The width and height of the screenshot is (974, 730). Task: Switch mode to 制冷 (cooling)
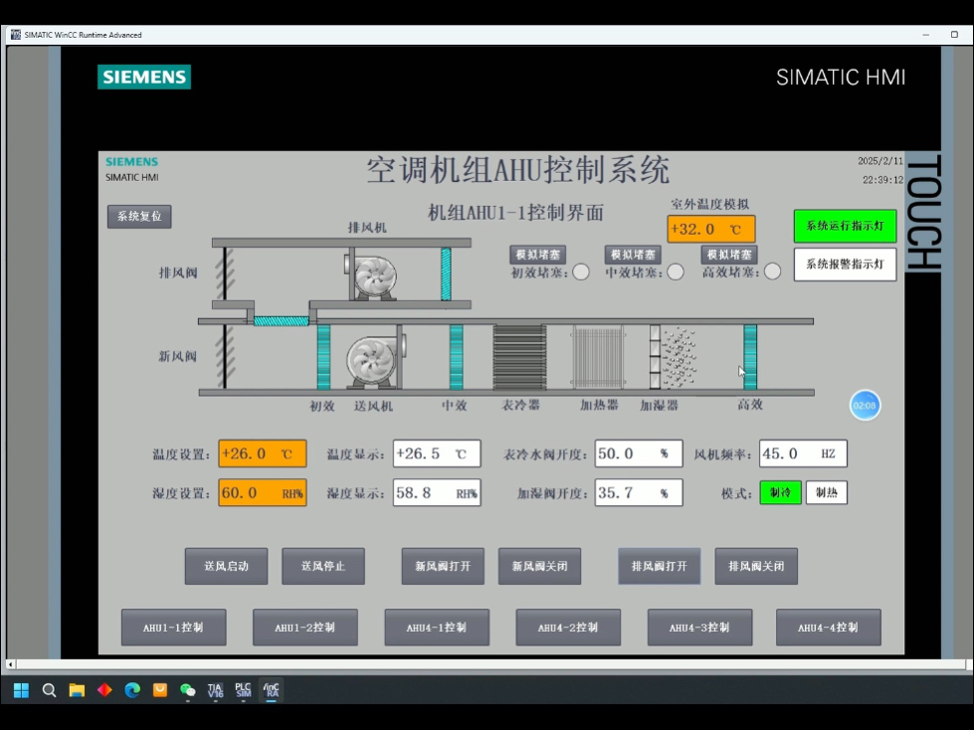click(x=780, y=492)
